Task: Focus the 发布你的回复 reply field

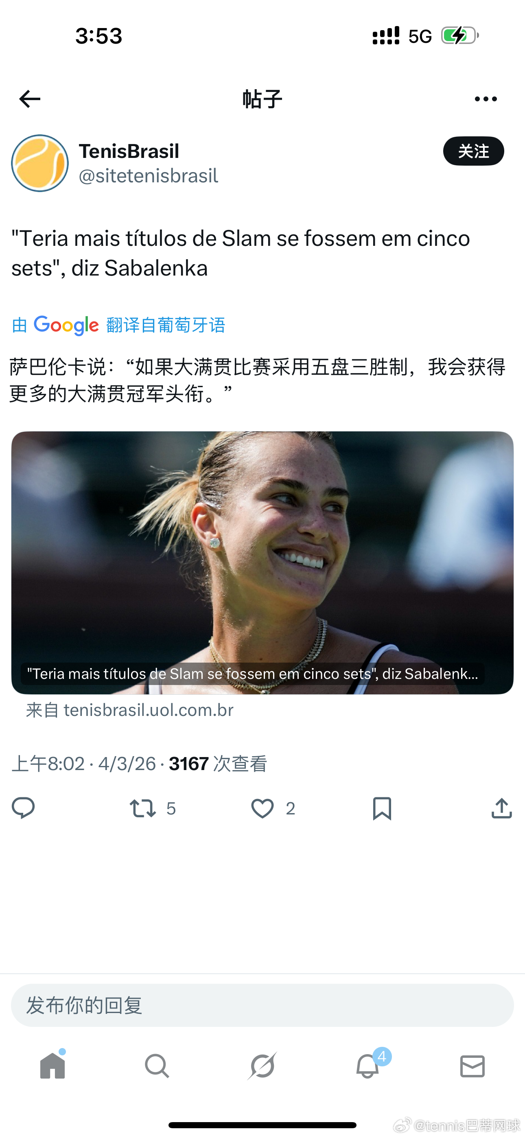Action: coord(262,1005)
